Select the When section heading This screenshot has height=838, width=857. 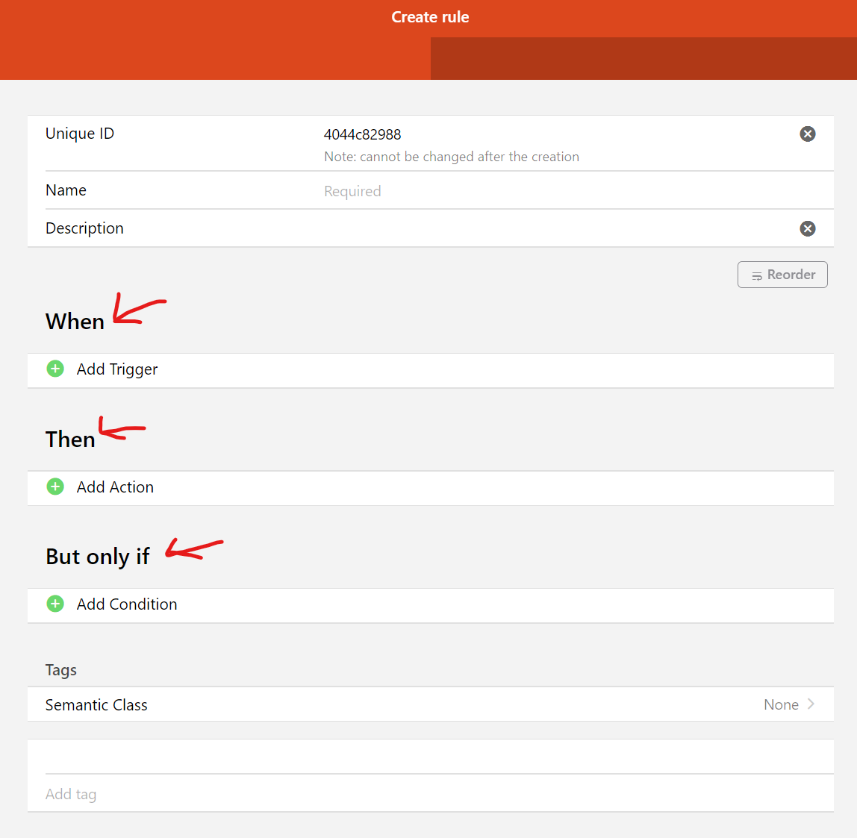coord(75,321)
